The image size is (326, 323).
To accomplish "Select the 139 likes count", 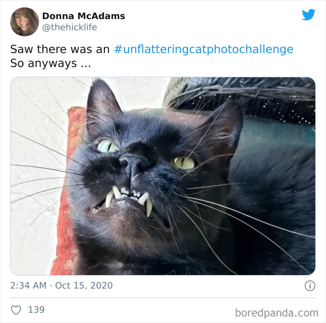I will point(36,310).
